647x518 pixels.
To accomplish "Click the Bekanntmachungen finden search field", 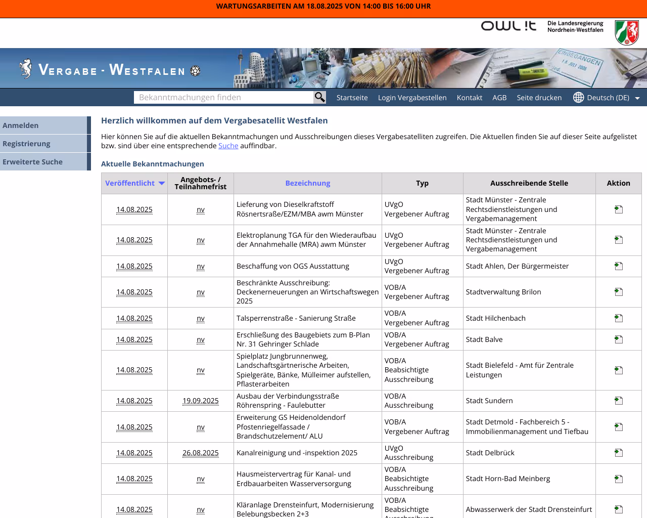I will point(222,97).
